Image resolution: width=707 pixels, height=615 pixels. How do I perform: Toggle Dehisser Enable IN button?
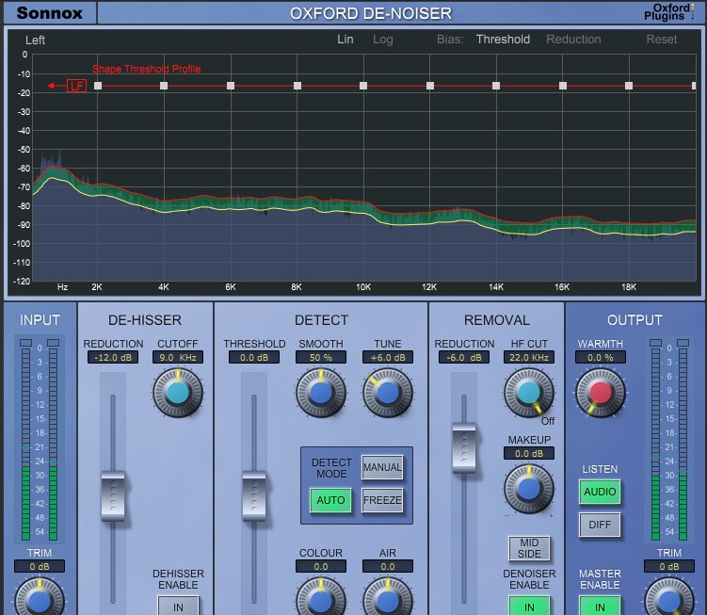178,606
